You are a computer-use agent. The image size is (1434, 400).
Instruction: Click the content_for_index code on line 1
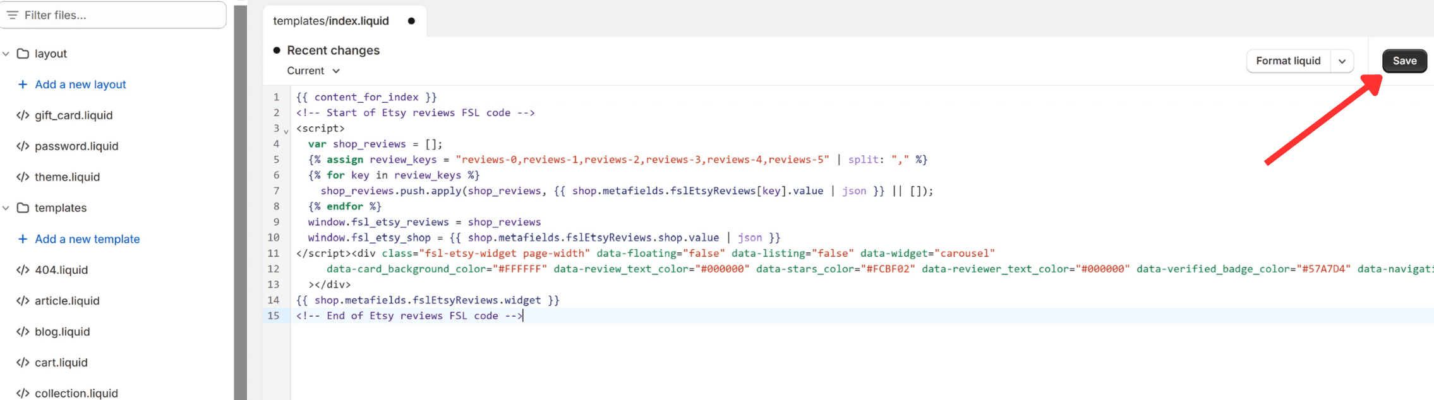(366, 97)
